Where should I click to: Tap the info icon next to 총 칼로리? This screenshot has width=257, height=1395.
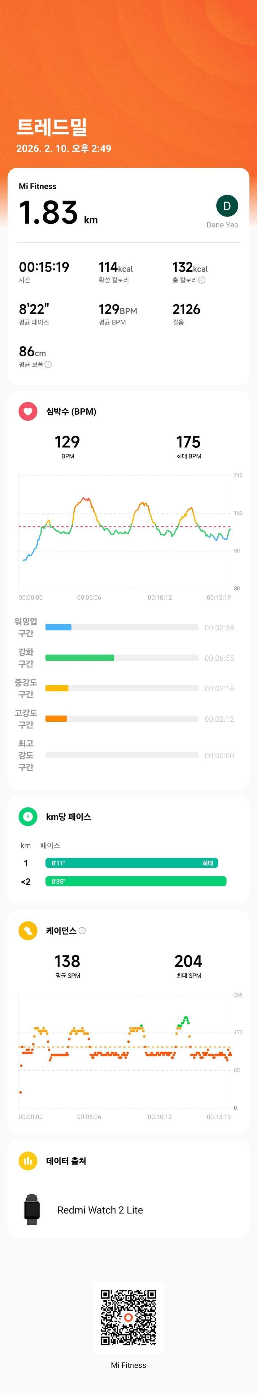tap(202, 280)
